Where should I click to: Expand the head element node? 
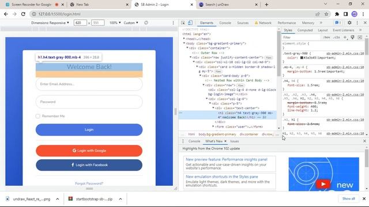point(184,39)
